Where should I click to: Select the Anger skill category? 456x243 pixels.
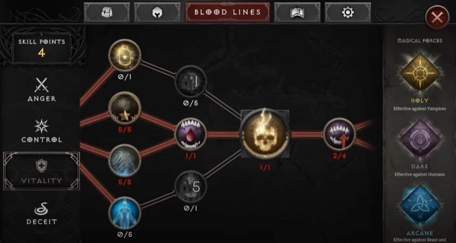[41, 90]
